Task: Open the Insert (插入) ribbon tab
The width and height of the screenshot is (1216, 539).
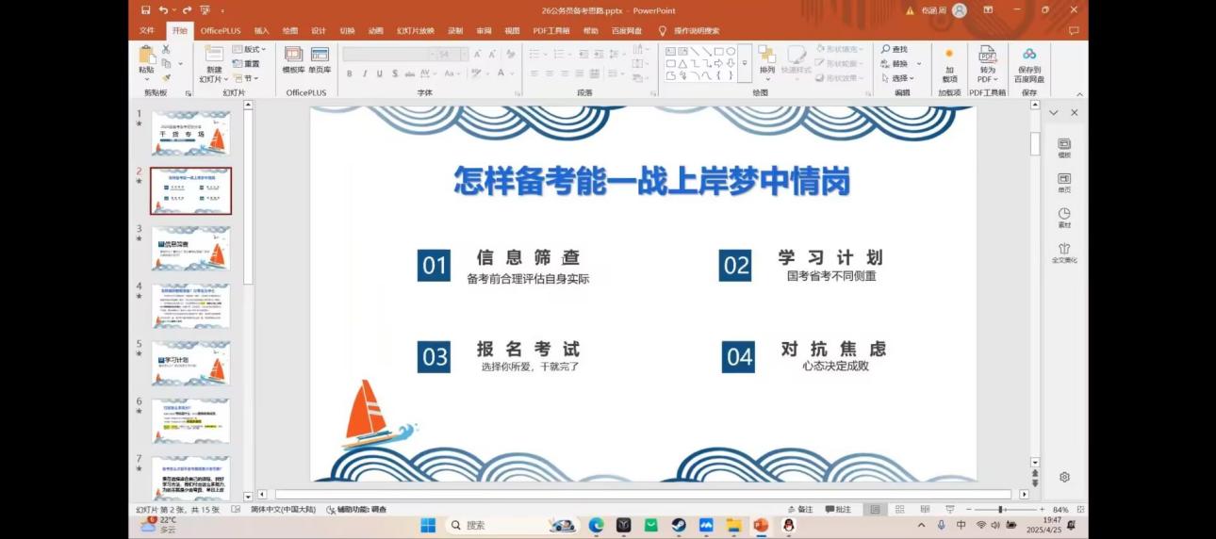Action: (x=261, y=30)
